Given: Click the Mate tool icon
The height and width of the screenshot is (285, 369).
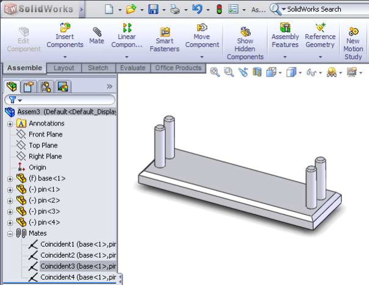Looking at the screenshot, I should (x=96, y=35).
